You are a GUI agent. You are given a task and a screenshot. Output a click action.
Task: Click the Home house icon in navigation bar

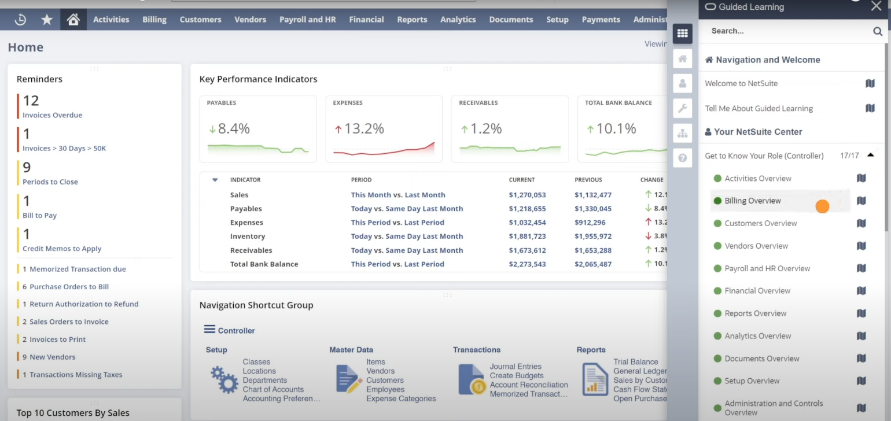point(73,19)
